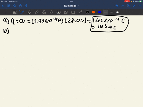Select the medium stroke width
143x107 pixels.
click(x=111, y=12)
